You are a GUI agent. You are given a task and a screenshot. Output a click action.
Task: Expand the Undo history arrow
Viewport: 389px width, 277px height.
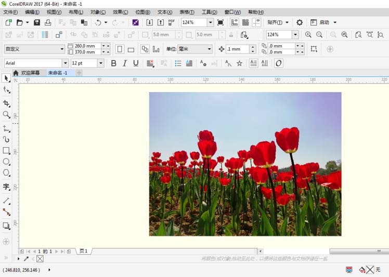106,22
